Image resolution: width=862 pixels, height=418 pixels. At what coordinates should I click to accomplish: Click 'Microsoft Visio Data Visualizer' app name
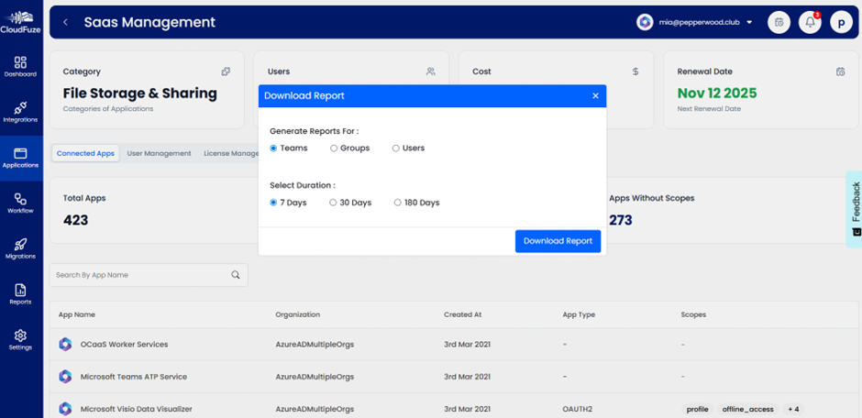137,409
